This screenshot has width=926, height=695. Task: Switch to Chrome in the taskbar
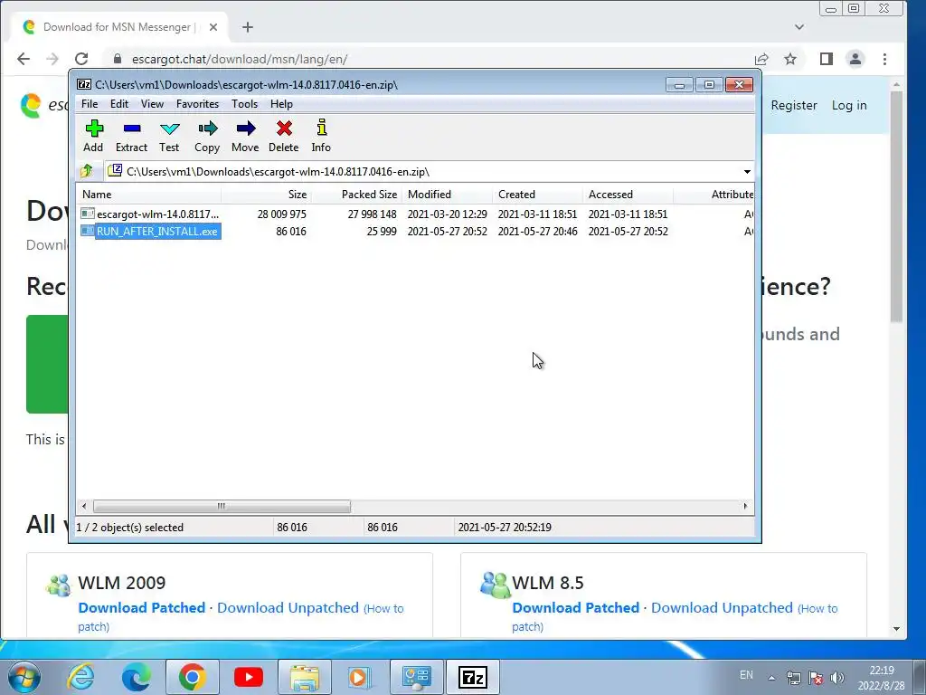coord(192,677)
